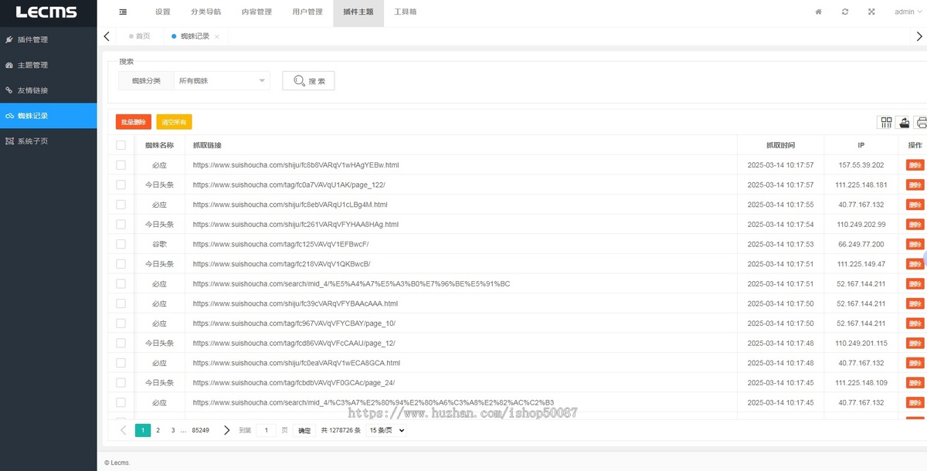This screenshot has width=927, height=471.
Task: Click the IP column header
Action: point(861,145)
